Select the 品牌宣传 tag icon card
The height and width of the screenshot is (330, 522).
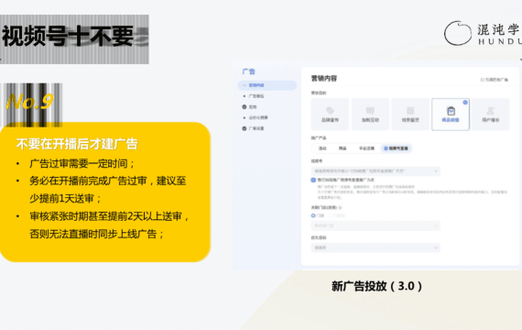[330, 115]
